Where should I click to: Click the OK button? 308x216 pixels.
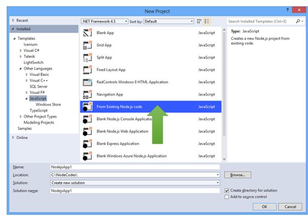265,207
